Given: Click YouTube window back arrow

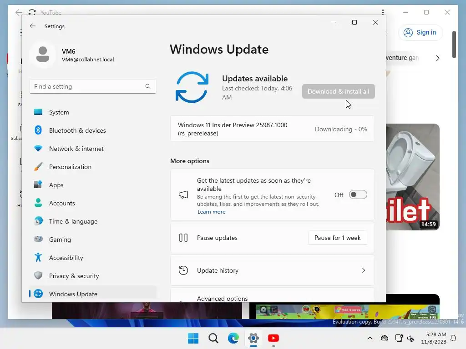Looking at the screenshot, I should click(x=19, y=12).
